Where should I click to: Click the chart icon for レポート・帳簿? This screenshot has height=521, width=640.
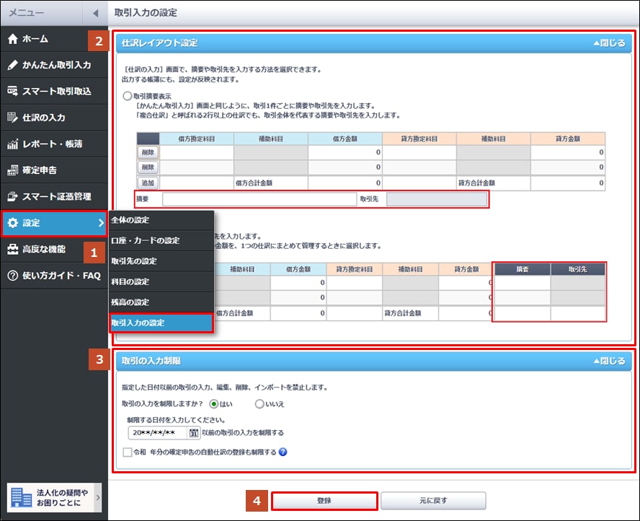pos(13,144)
